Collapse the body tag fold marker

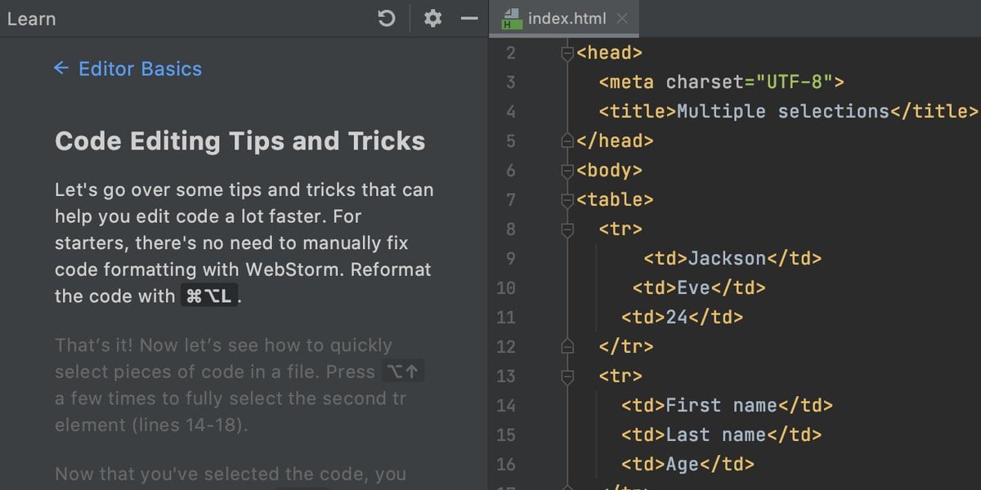coord(567,171)
